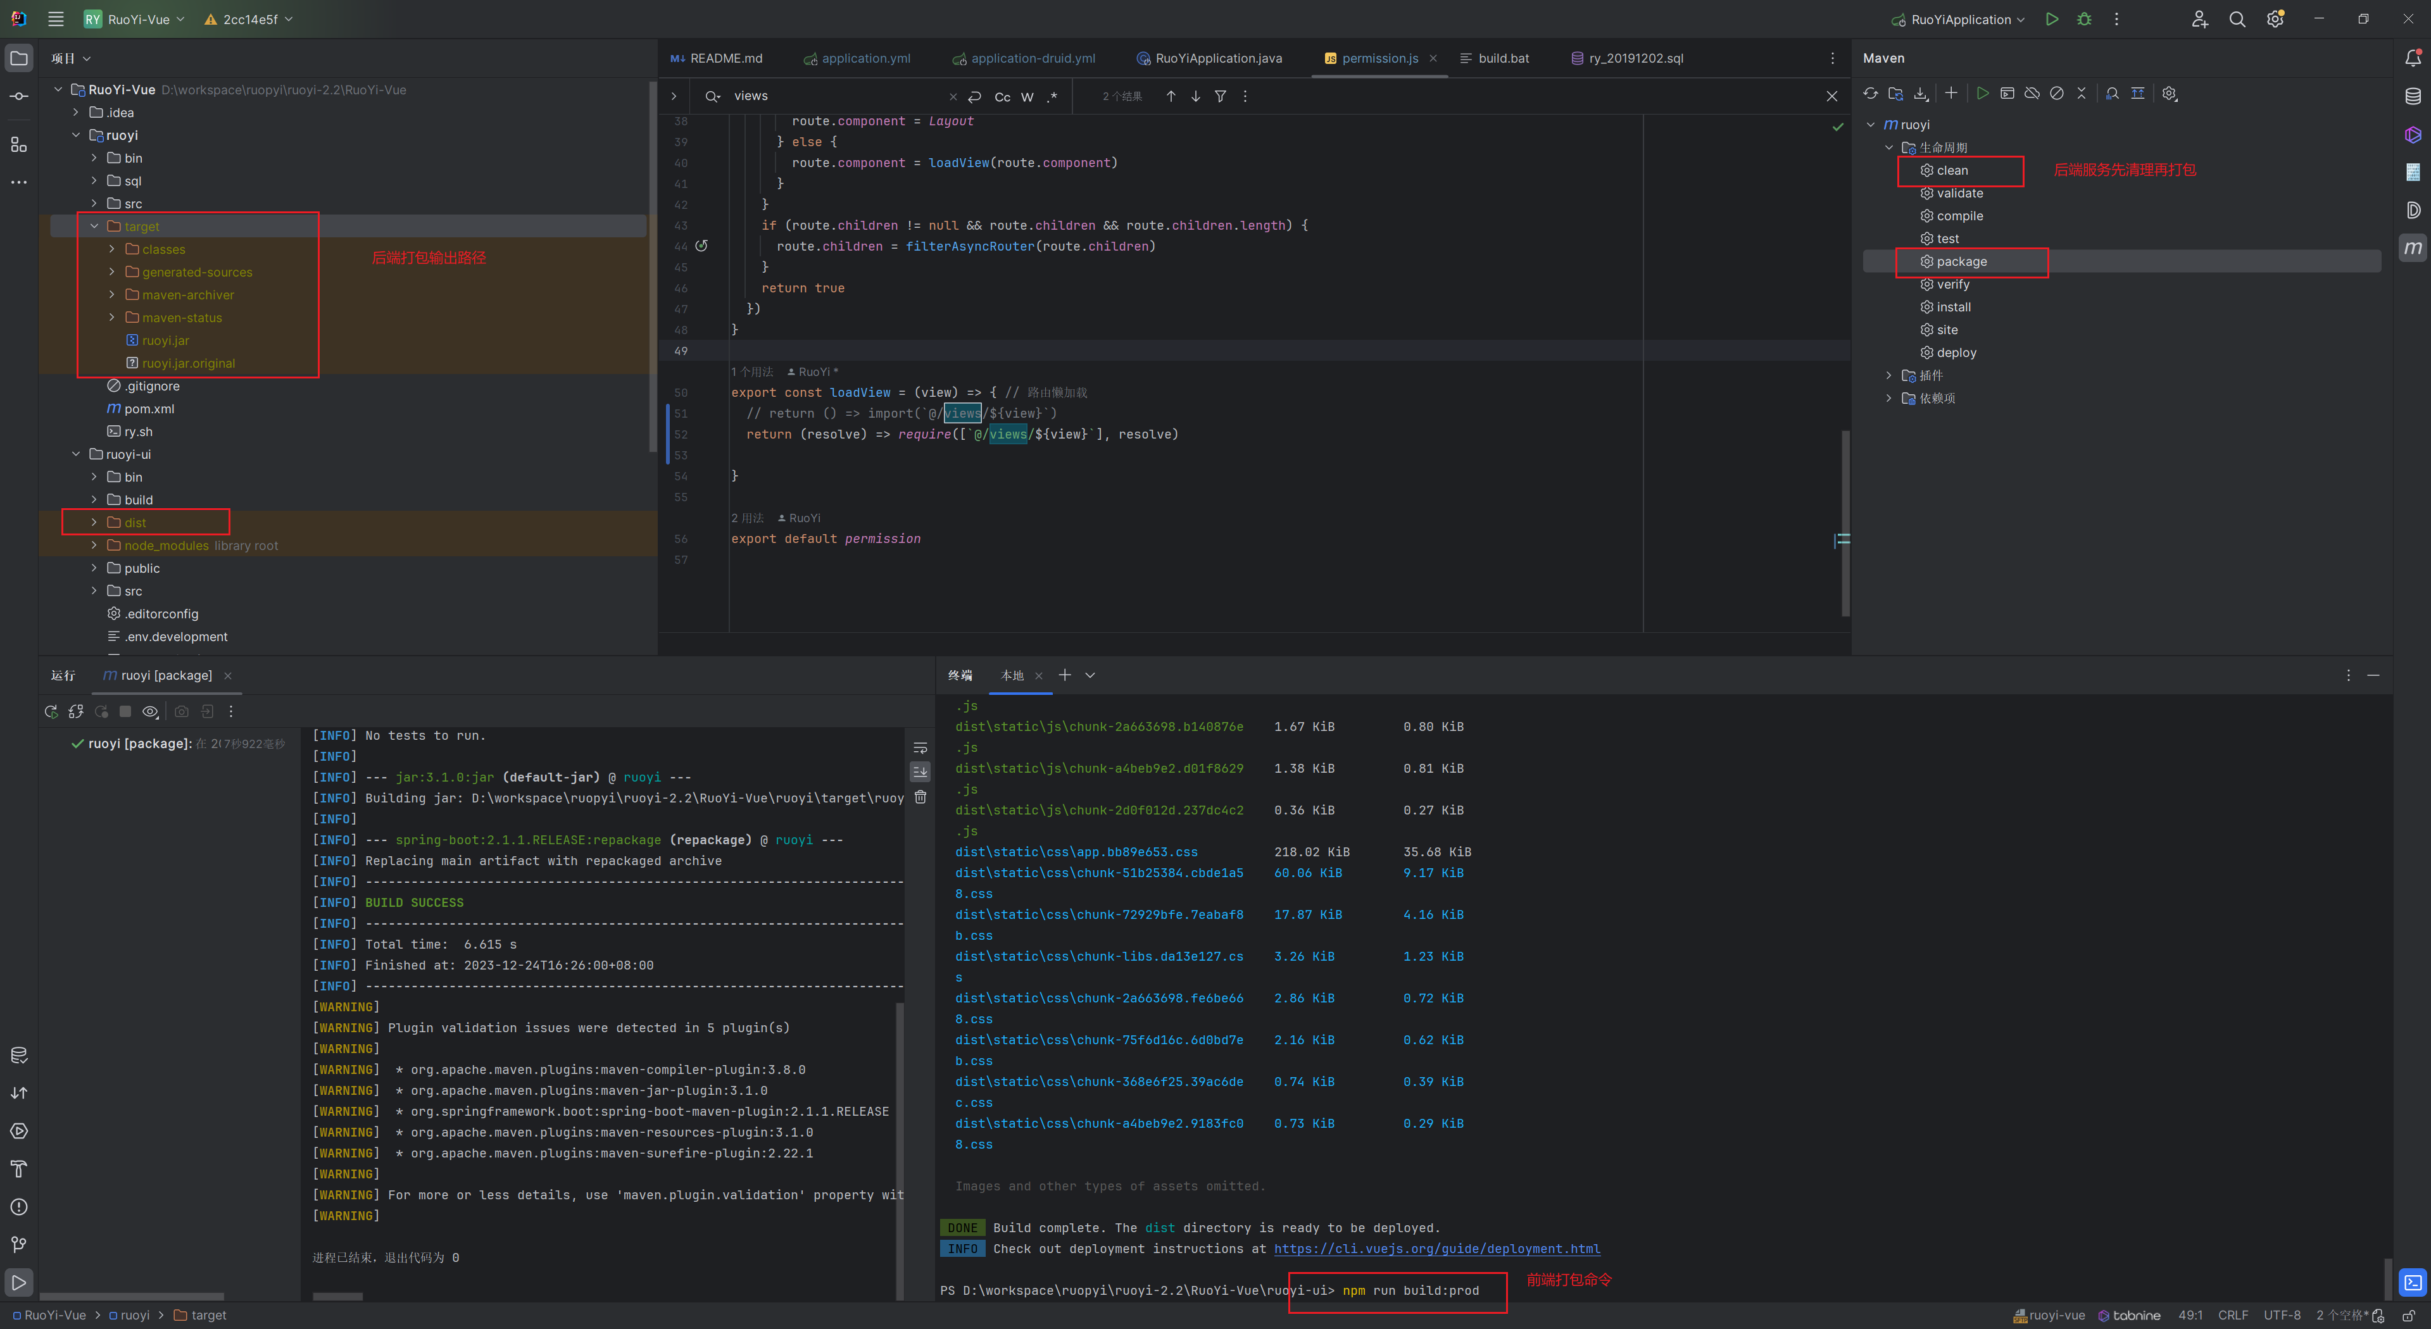Run RuoYiApplication using top toolbar play button
Screen dimensions: 2431x1329
click(2052, 19)
